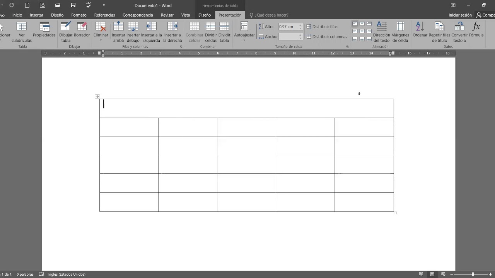Click the zoom slider in status bar
Viewport: 495px width, 278px height.
click(473, 274)
